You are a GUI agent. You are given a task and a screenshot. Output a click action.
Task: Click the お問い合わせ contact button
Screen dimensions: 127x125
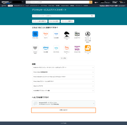click(63, 110)
